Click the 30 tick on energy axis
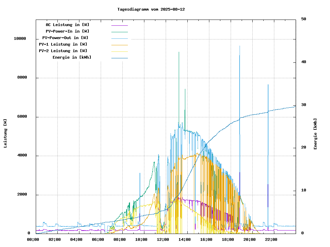The image size is (330, 247). point(304,105)
